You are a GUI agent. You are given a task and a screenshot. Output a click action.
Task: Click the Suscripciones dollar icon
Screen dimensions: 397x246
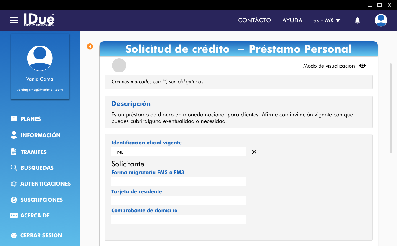(x=14, y=200)
